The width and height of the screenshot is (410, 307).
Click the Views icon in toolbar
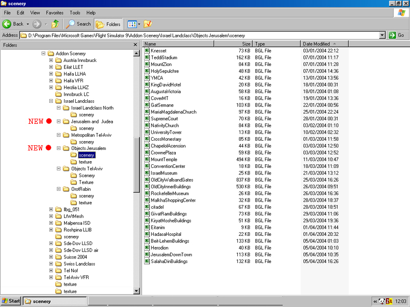click(x=132, y=24)
